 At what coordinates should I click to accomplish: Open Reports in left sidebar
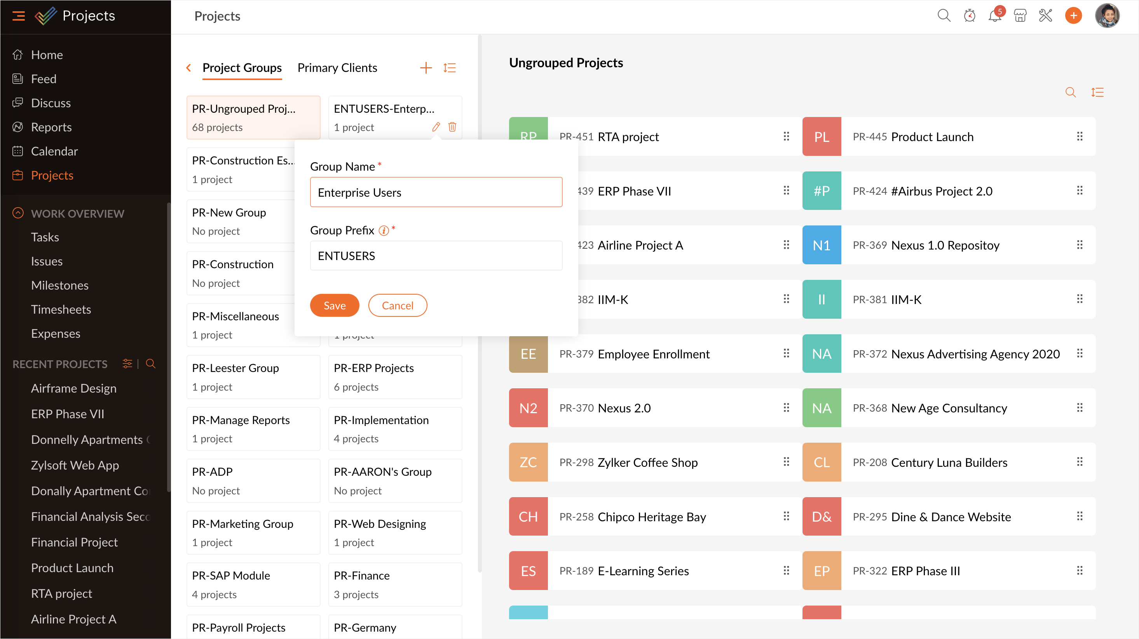(51, 127)
